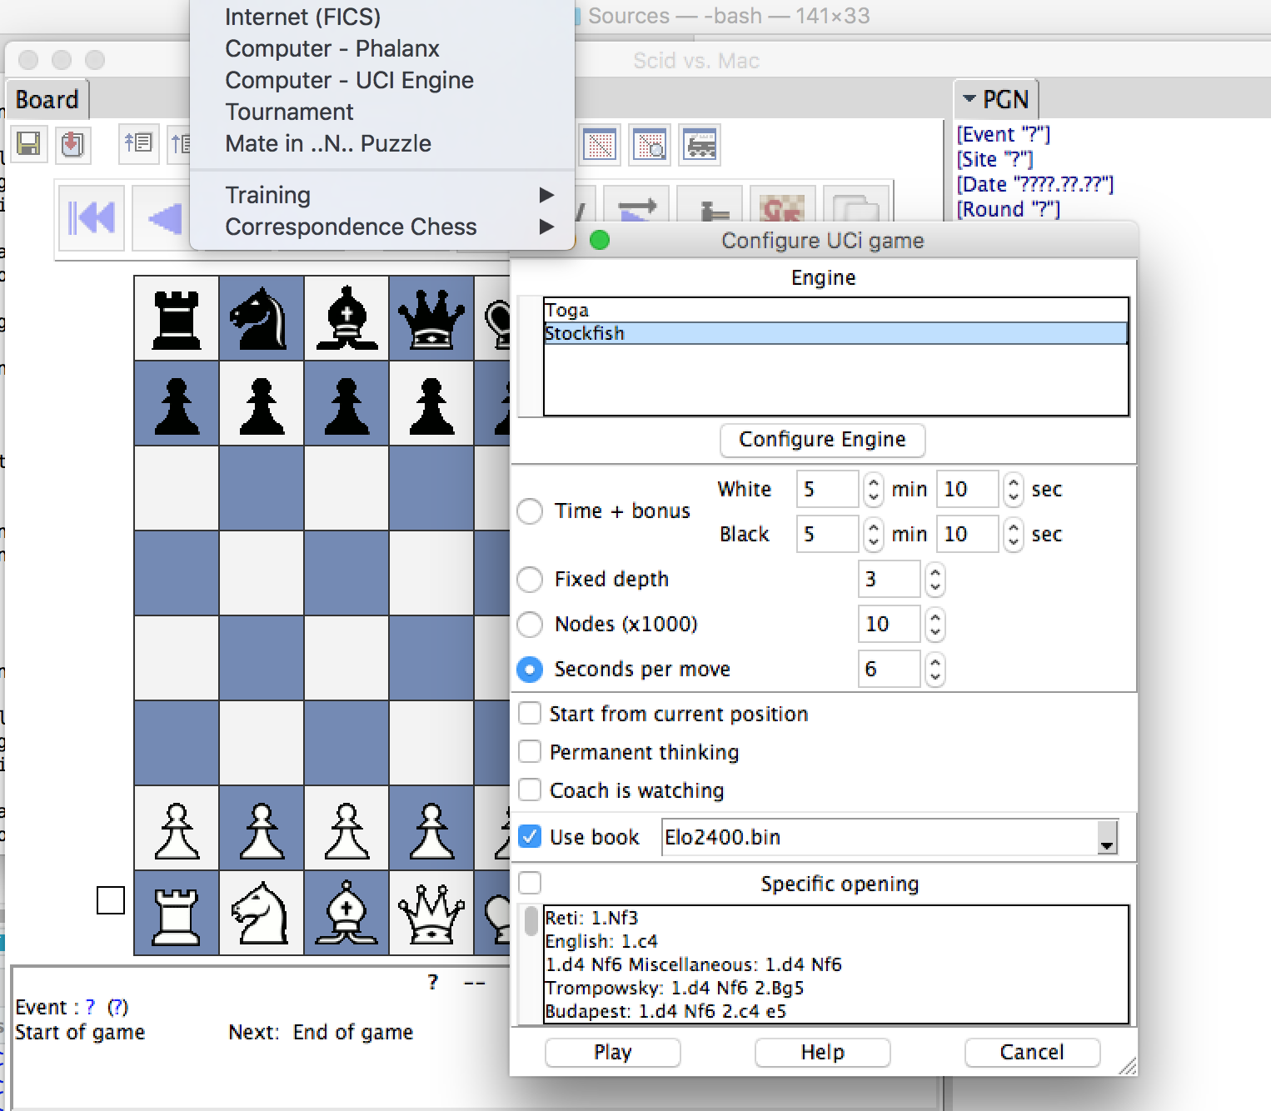Click the stacked windows toolbar icon
The width and height of the screenshot is (1271, 1111).
point(855,206)
